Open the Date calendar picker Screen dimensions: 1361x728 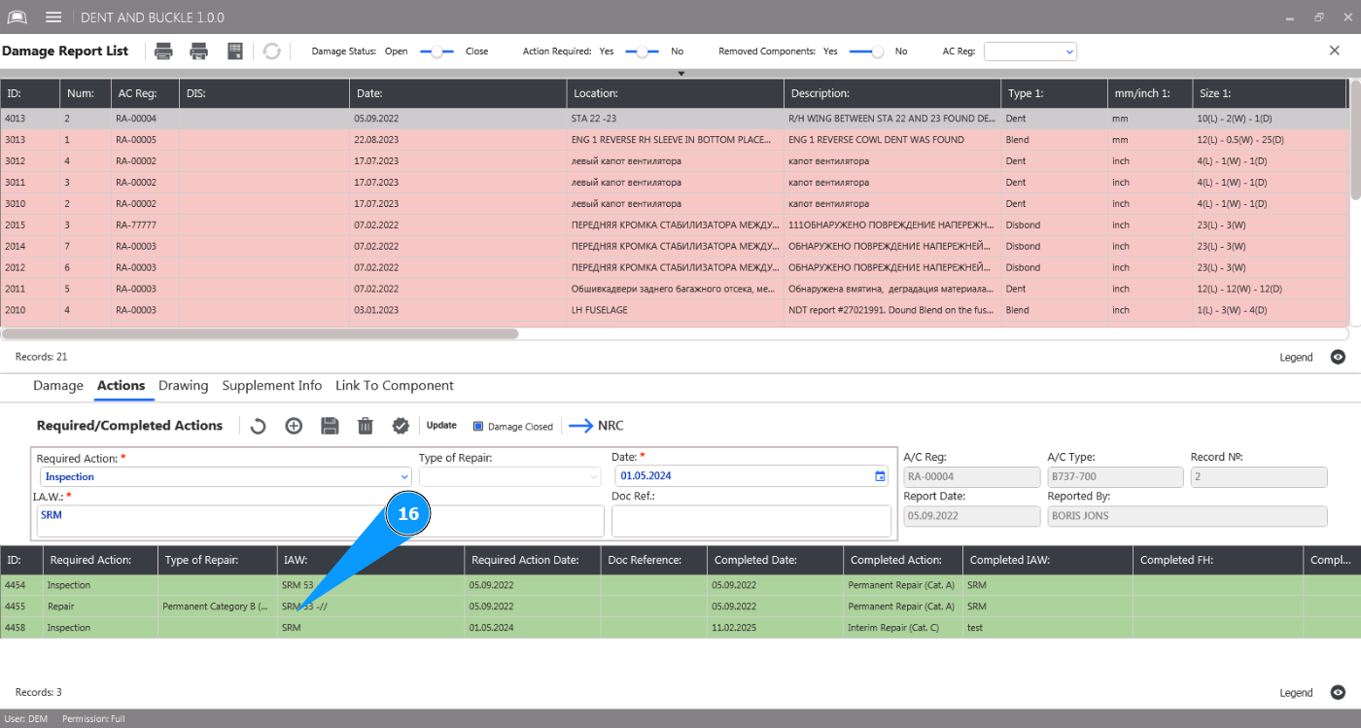click(880, 476)
